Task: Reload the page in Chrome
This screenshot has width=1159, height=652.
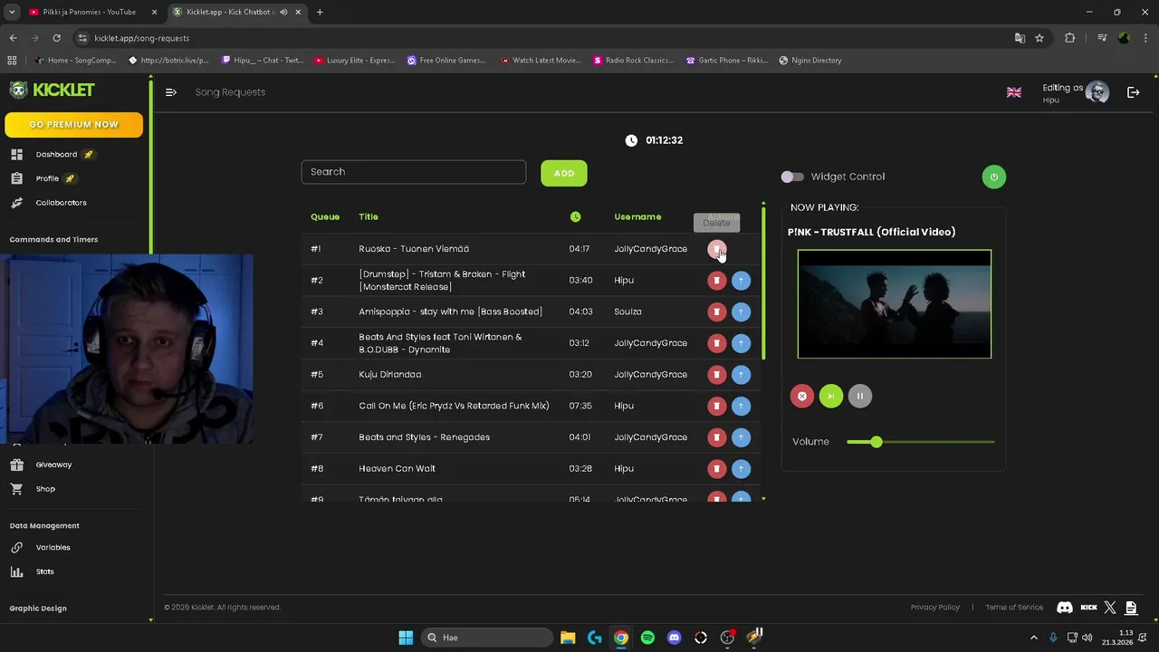Action: [x=56, y=38]
